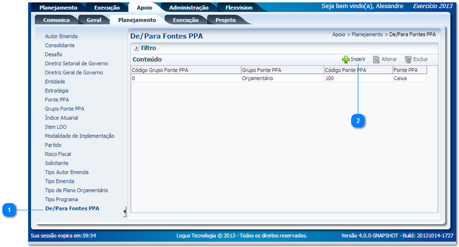Click the Excluir trash icon
Screen dimensions: 459x247
point(408,60)
